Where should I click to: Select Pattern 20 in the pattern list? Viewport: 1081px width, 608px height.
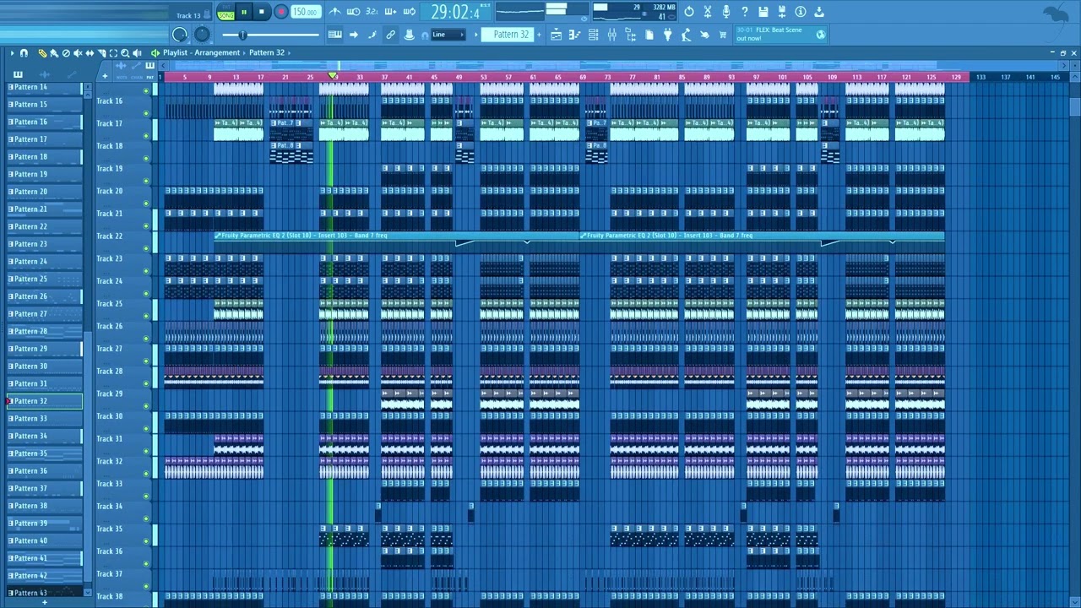44,192
